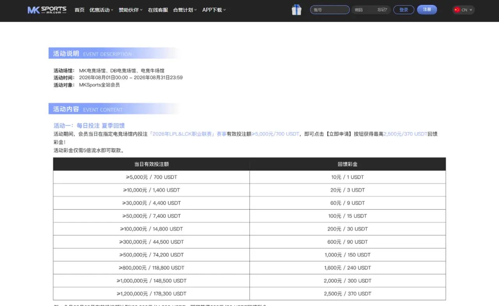The height and width of the screenshot is (306, 499).
Task: Click the 2026年LPL&LCK职业联赛 highlighted text
Action: coord(188,134)
